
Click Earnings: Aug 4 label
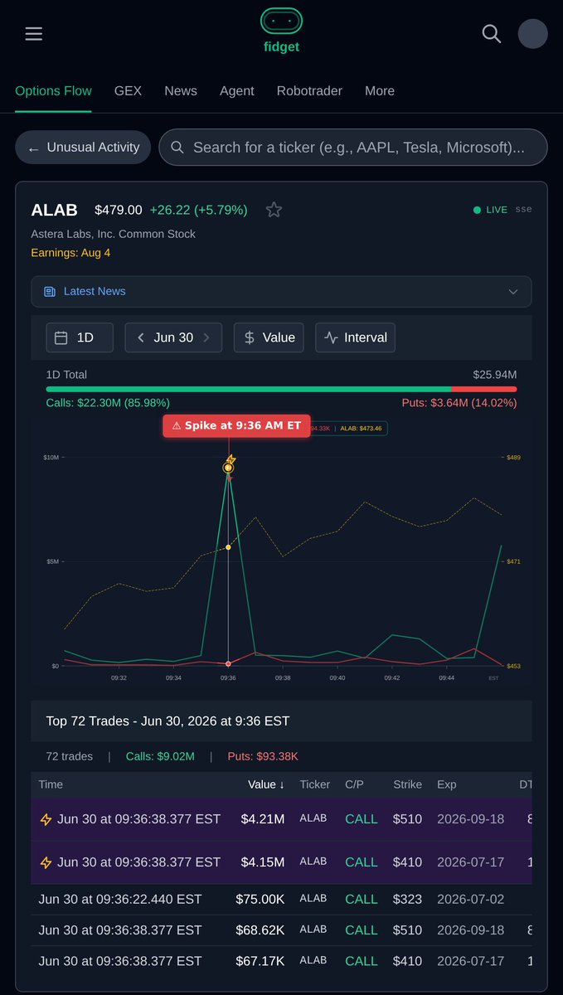pyautogui.click(x=70, y=252)
